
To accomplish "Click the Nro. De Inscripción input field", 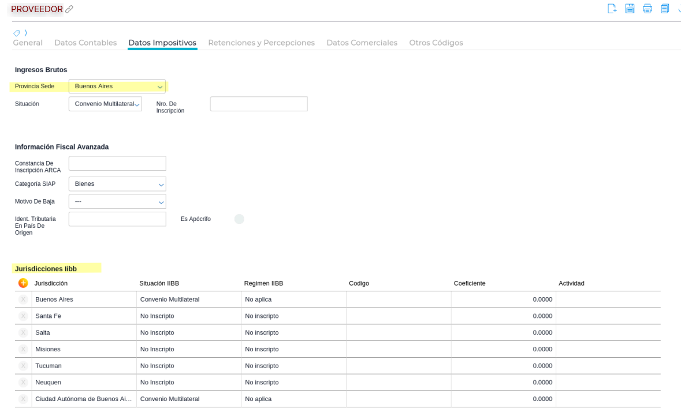I will (258, 104).
